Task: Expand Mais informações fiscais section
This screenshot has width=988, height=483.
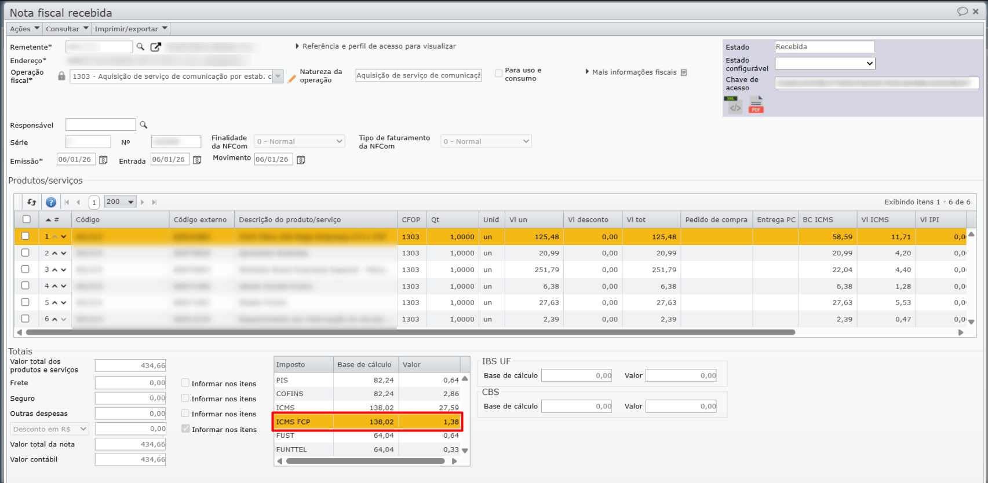Action: point(633,72)
